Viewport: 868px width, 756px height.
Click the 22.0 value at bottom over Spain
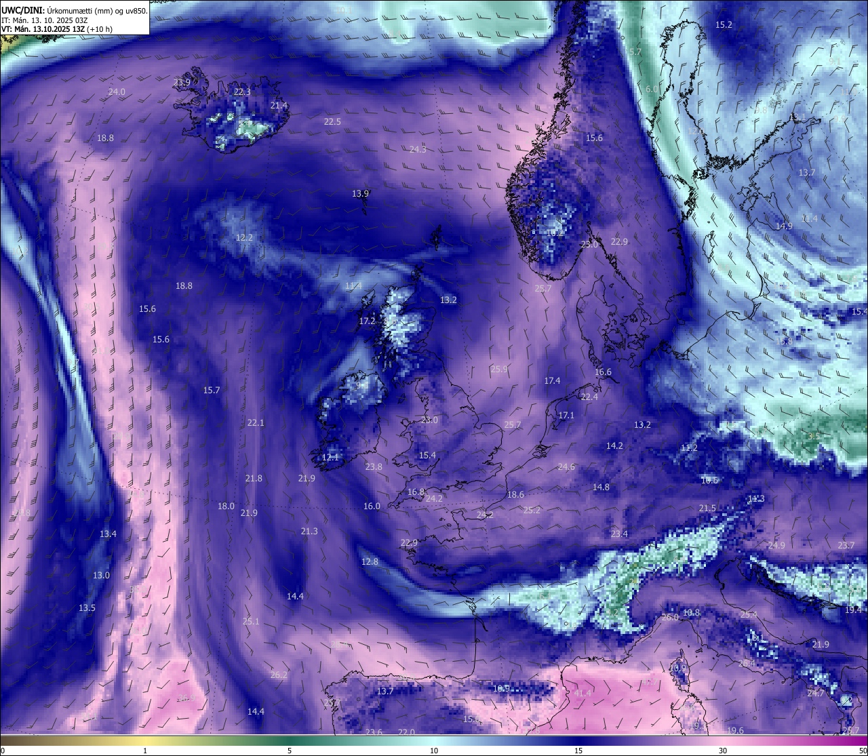[x=406, y=732]
